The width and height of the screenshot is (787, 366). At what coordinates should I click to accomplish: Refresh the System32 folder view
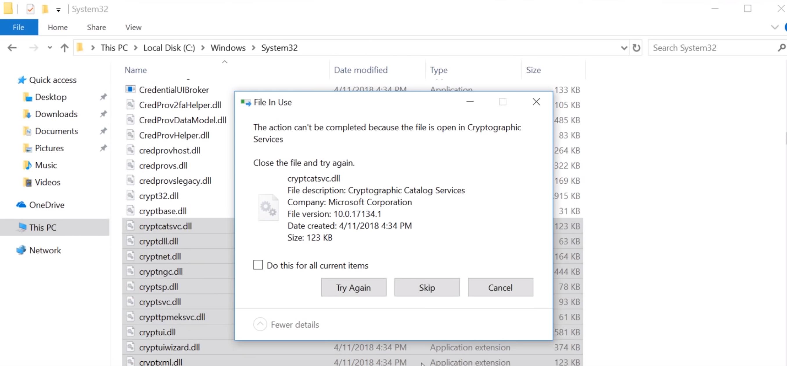tap(636, 48)
